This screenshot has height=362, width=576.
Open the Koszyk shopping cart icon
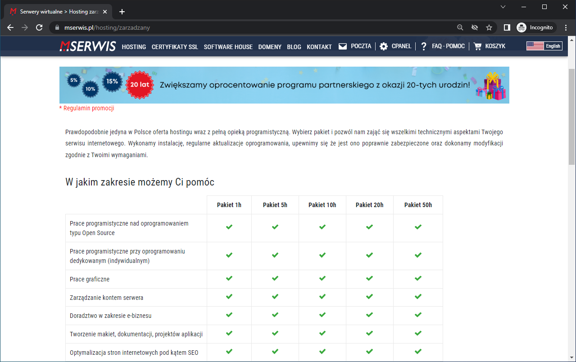[477, 46]
